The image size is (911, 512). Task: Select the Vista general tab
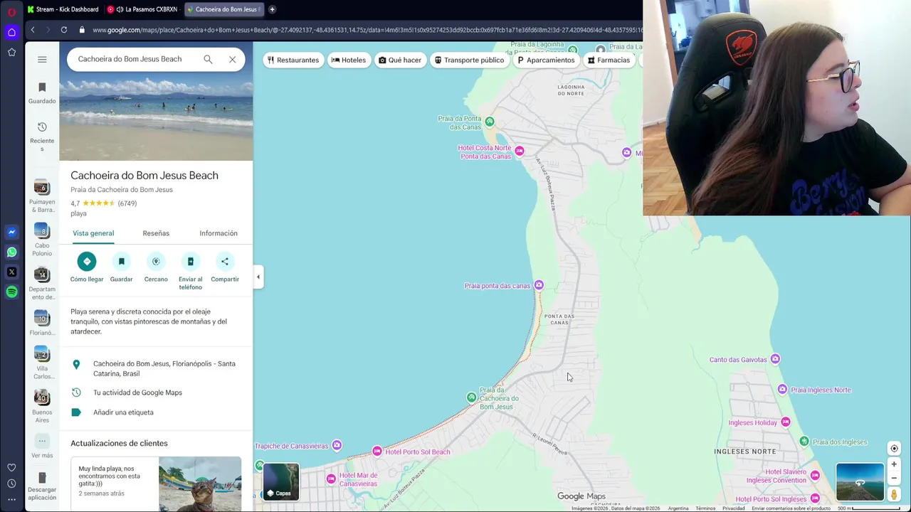tap(93, 233)
